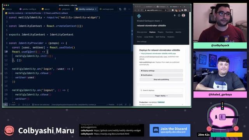Click the Deploy settings button
Viewport: 249px width, 140px height.
161,71
